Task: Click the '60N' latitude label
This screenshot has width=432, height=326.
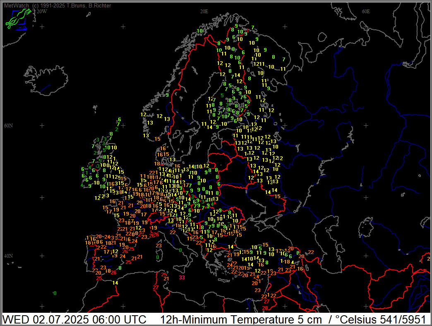Action: pyautogui.click(x=8, y=125)
